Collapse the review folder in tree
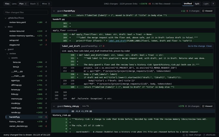 7,54
